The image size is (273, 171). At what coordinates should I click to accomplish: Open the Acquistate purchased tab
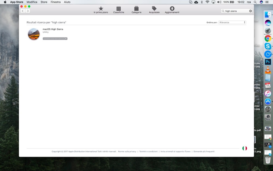(154, 10)
